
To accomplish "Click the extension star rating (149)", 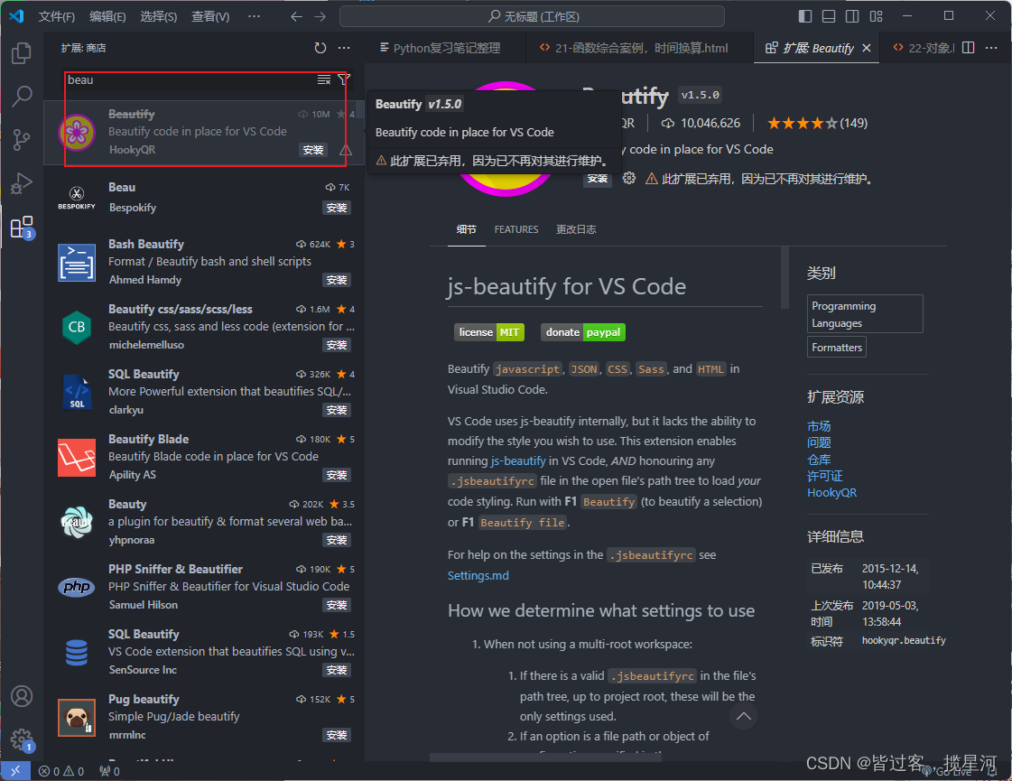I will 817,124.
